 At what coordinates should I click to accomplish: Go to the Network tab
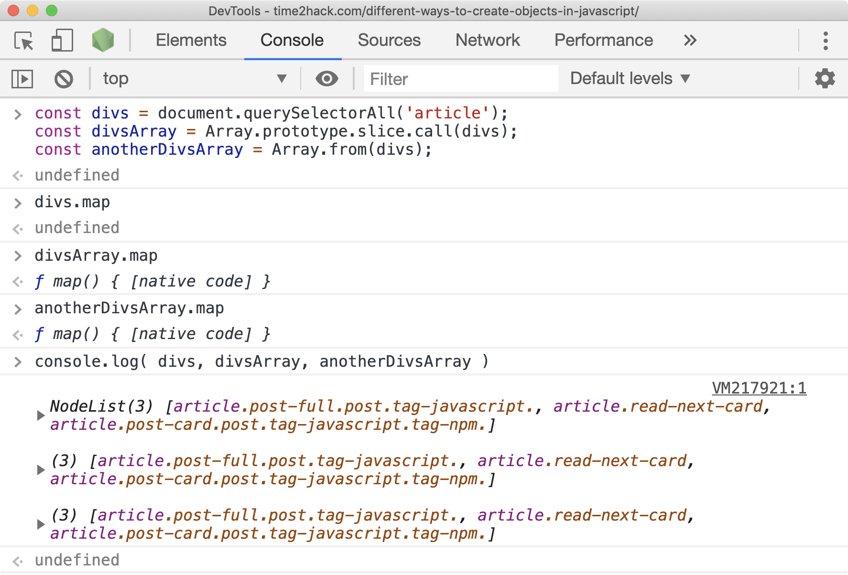[488, 40]
